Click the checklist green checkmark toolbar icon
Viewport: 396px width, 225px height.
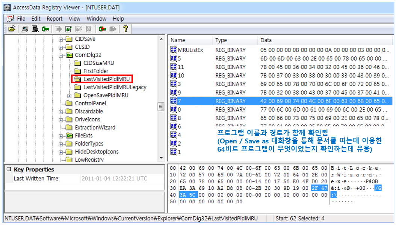(69, 29)
